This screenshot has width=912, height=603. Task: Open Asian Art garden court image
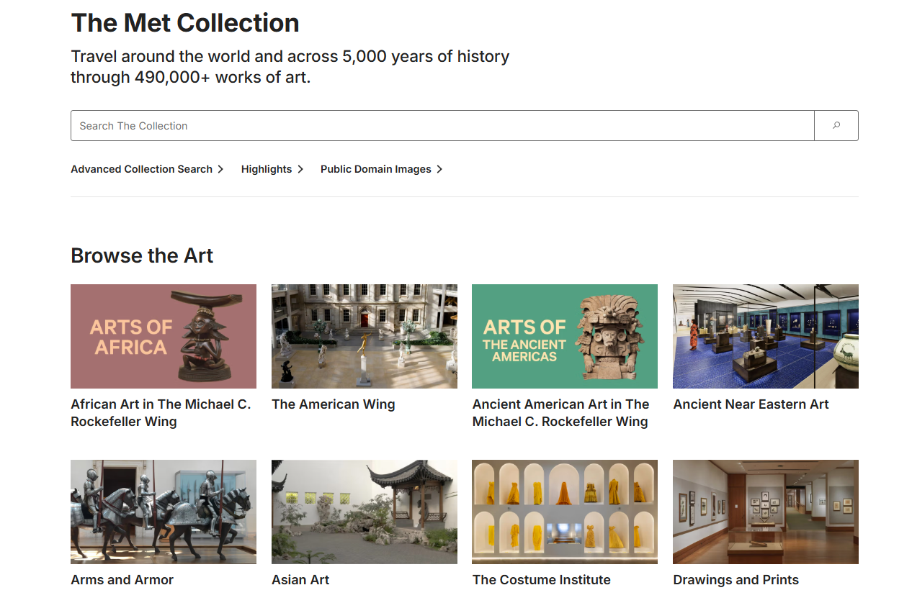365,512
